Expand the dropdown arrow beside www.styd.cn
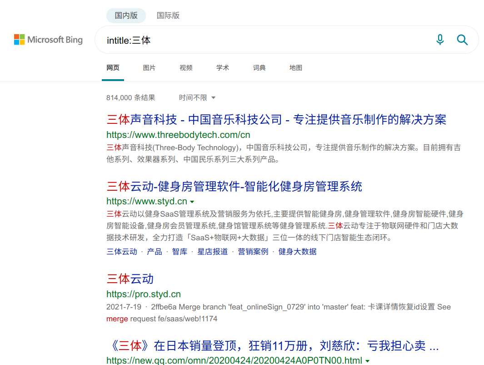484x365 pixels. 192,202
